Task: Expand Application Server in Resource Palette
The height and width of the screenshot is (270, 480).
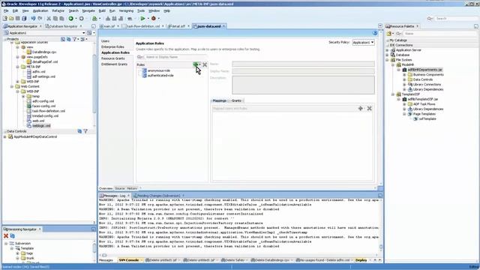Action: [387, 50]
